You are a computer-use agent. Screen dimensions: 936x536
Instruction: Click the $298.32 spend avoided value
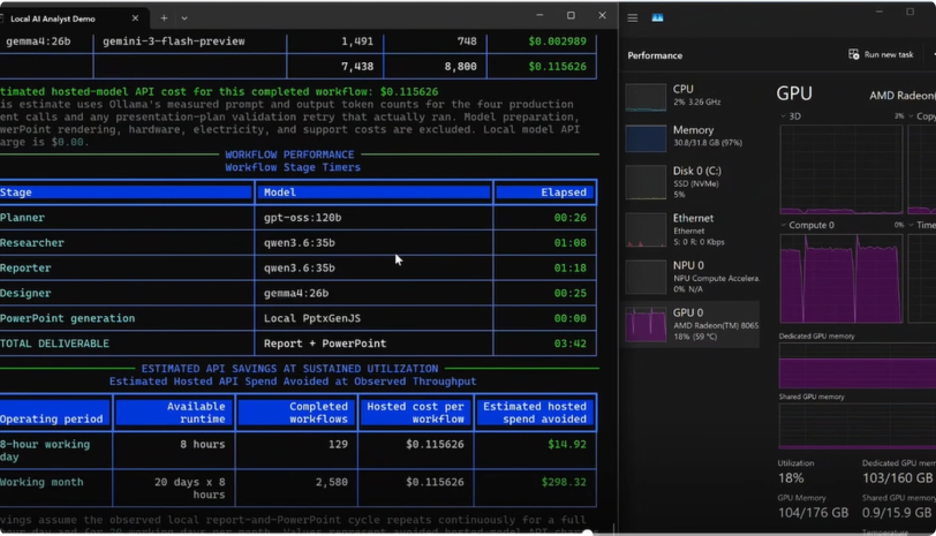coord(564,482)
